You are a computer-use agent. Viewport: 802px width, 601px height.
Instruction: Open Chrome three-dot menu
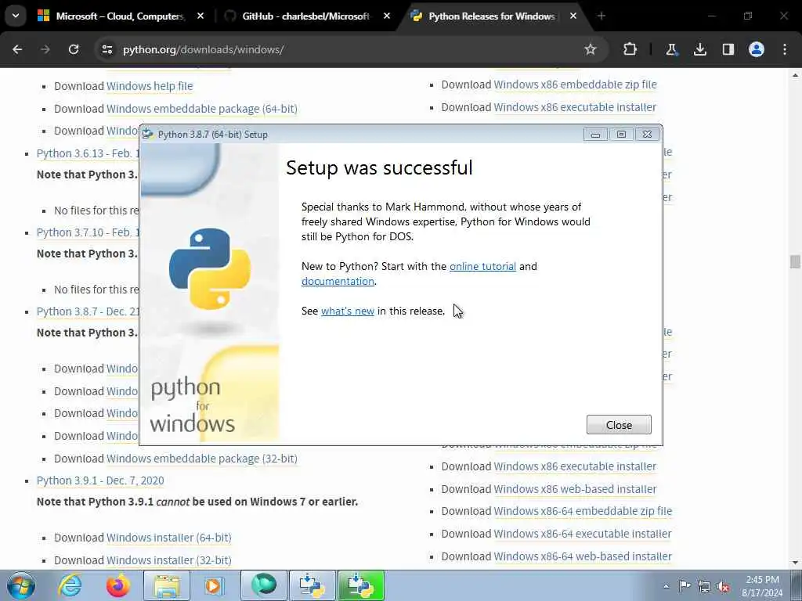pyautogui.click(x=785, y=49)
